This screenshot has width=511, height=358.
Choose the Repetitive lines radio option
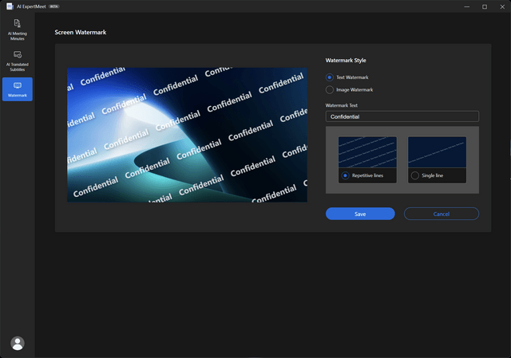(345, 175)
